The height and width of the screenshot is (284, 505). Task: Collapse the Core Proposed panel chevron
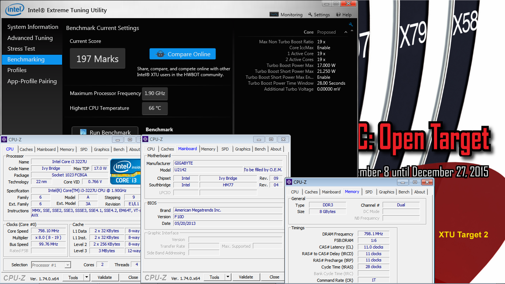tap(346, 32)
